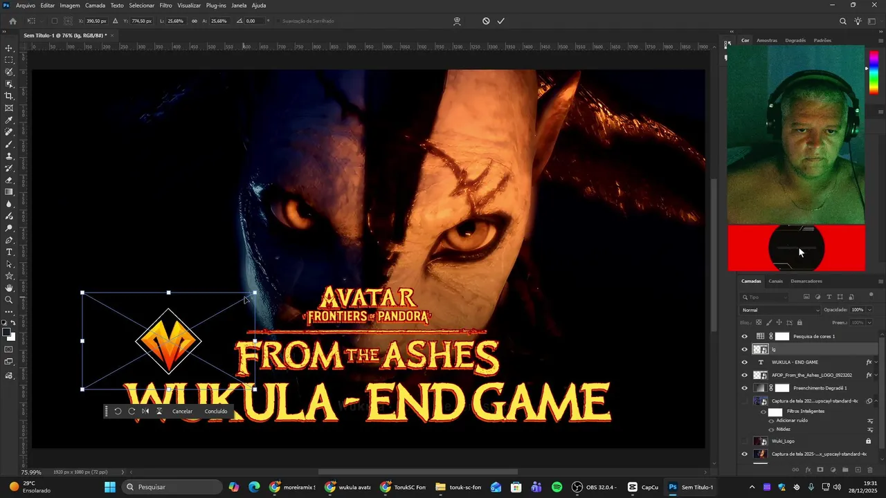Show the Wuki_Logo layer
886x498 pixels.
point(745,441)
